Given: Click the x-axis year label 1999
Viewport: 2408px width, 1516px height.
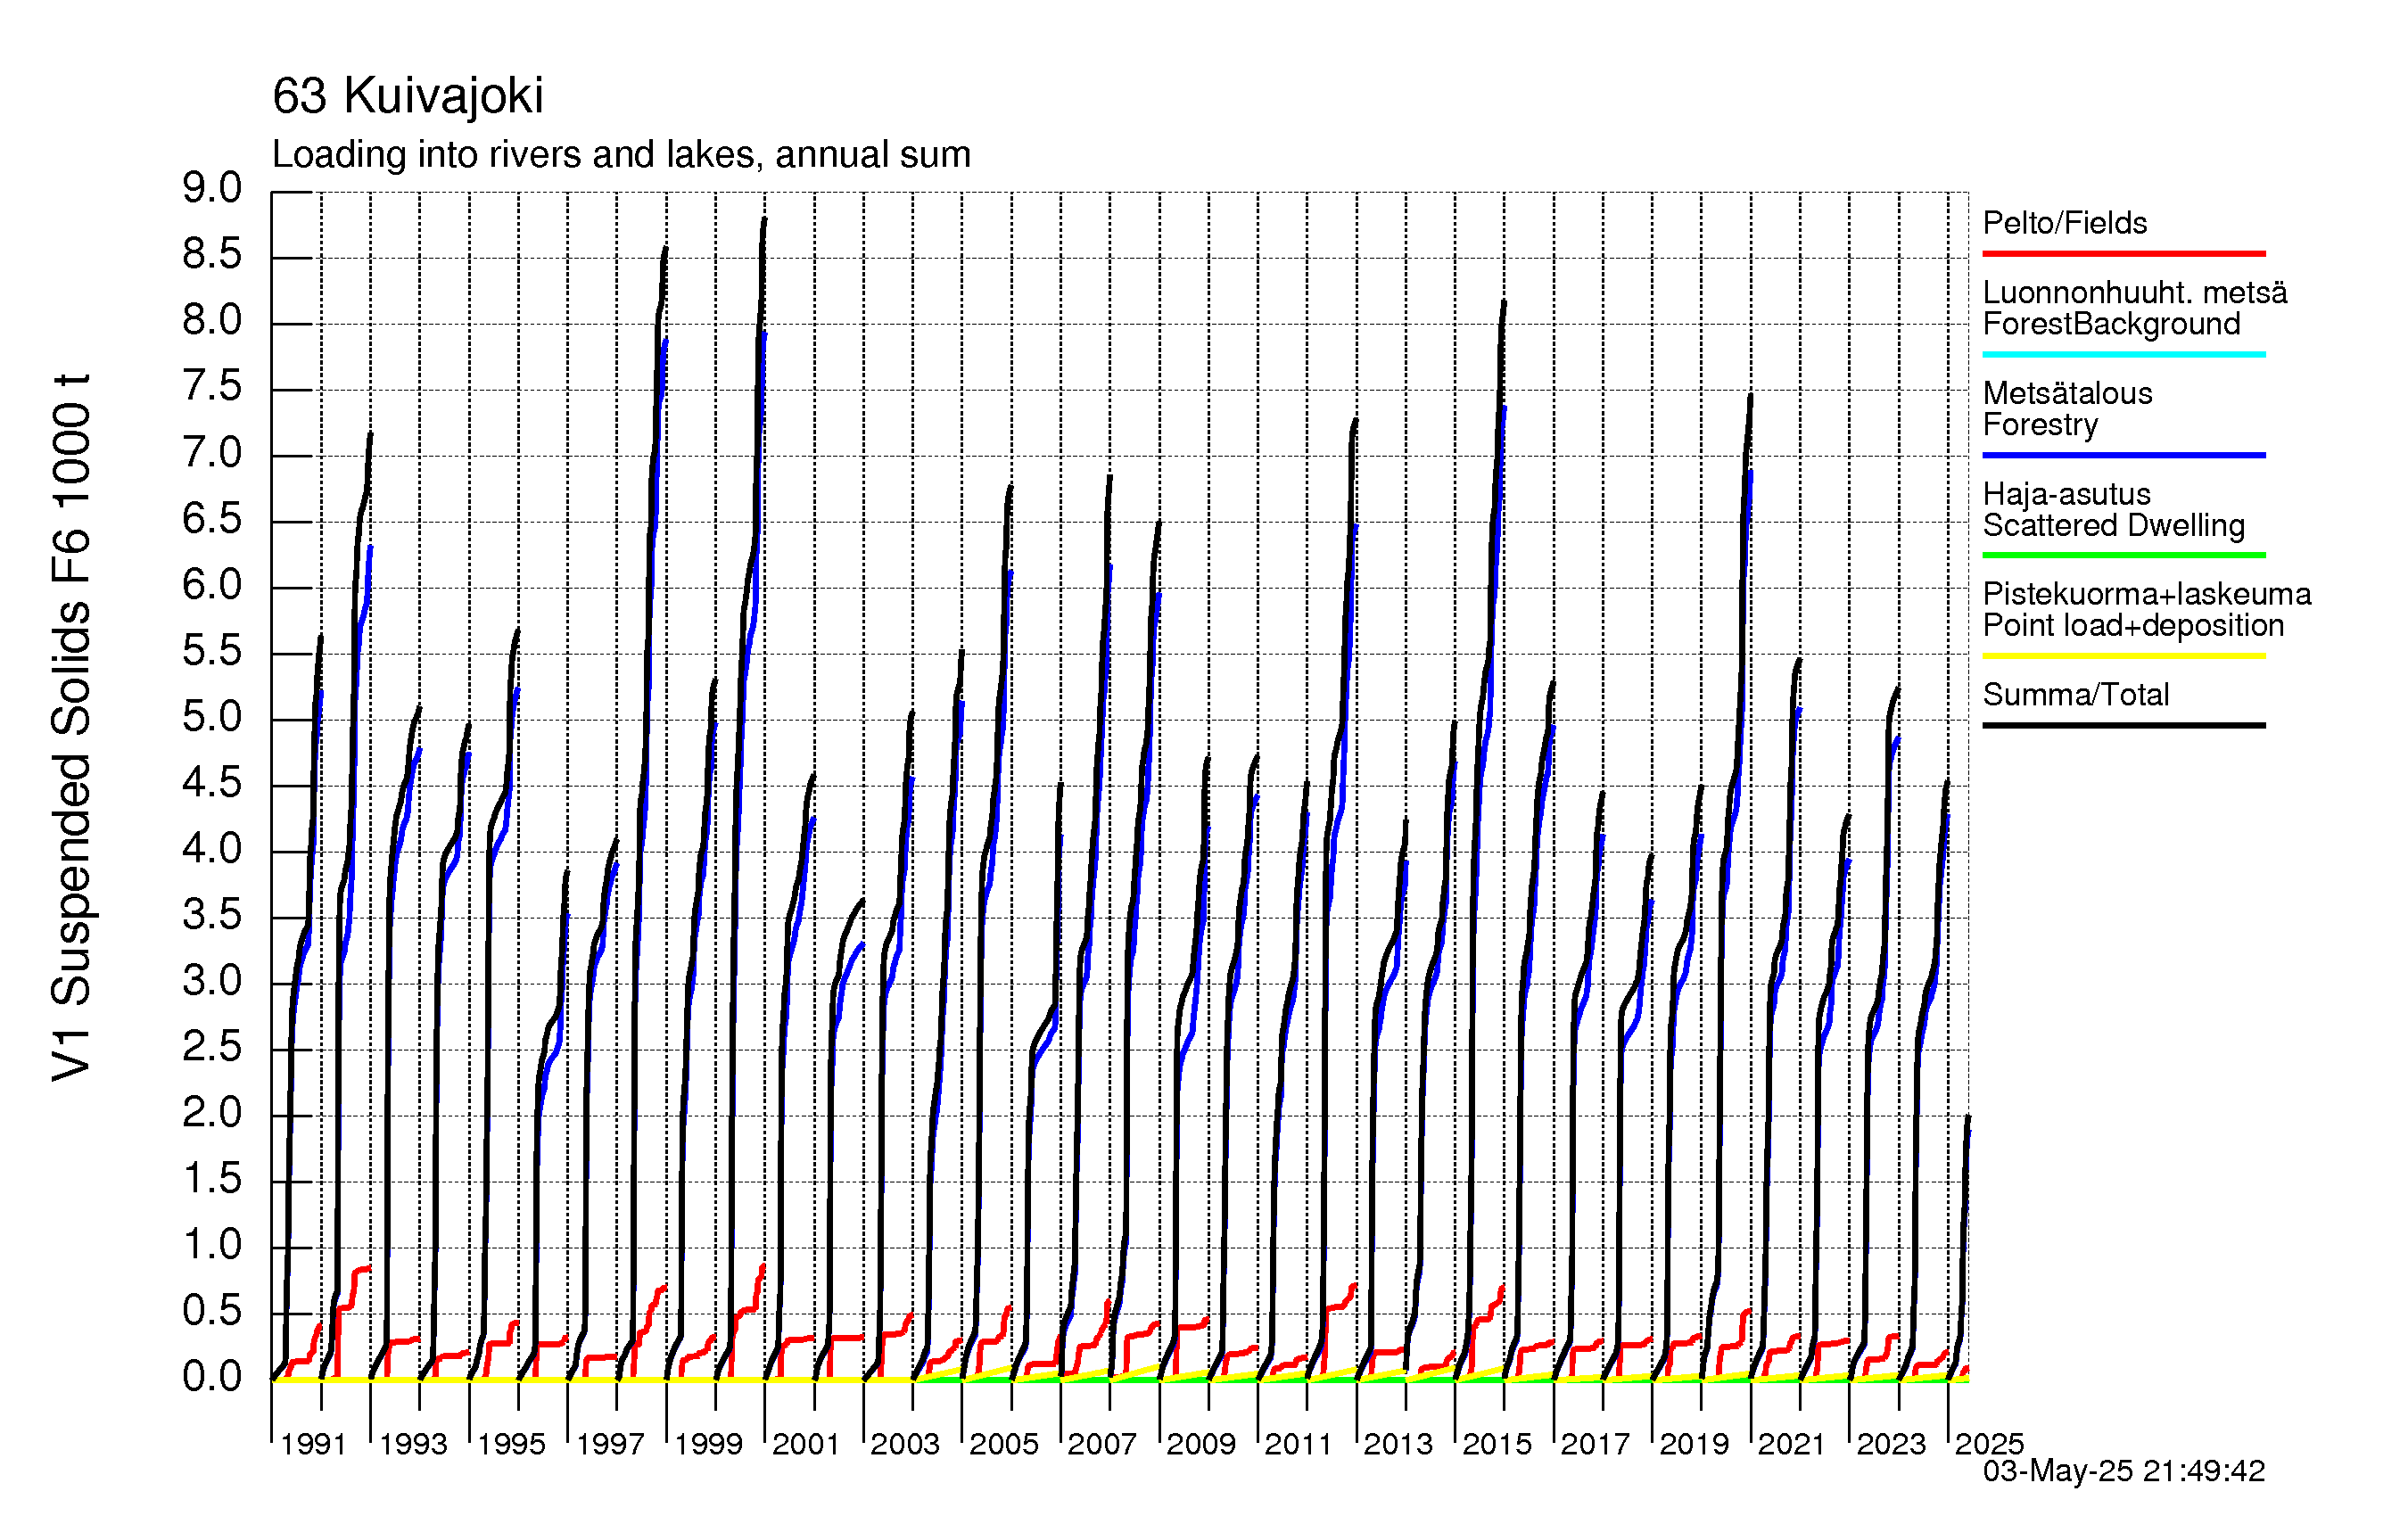Looking at the screenshot, I should point(708,1444).
